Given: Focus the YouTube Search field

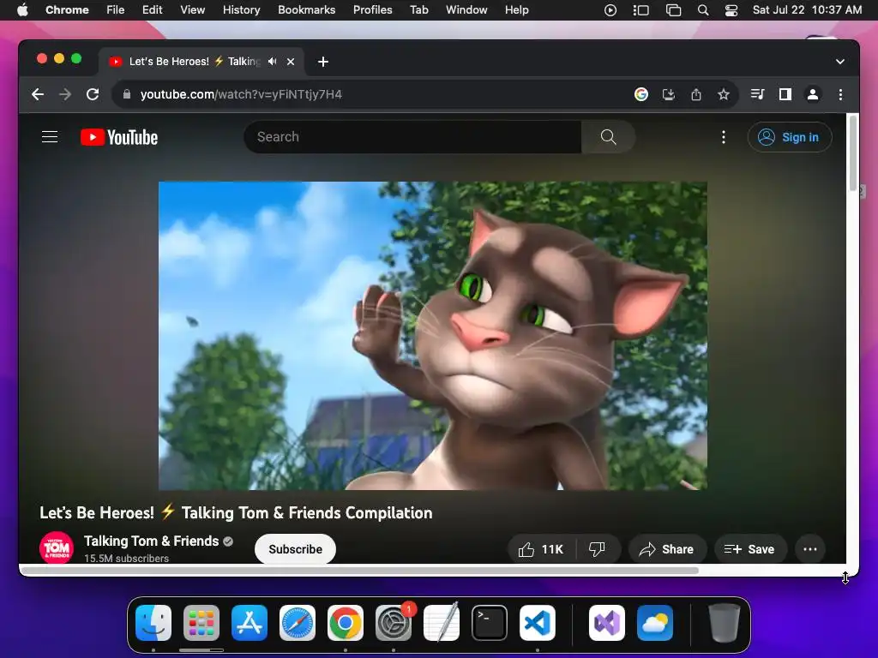Looking at the screenshot, I should (412, 136).
